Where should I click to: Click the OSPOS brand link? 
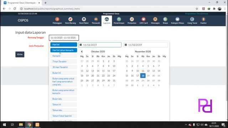(x=23, y=20)
